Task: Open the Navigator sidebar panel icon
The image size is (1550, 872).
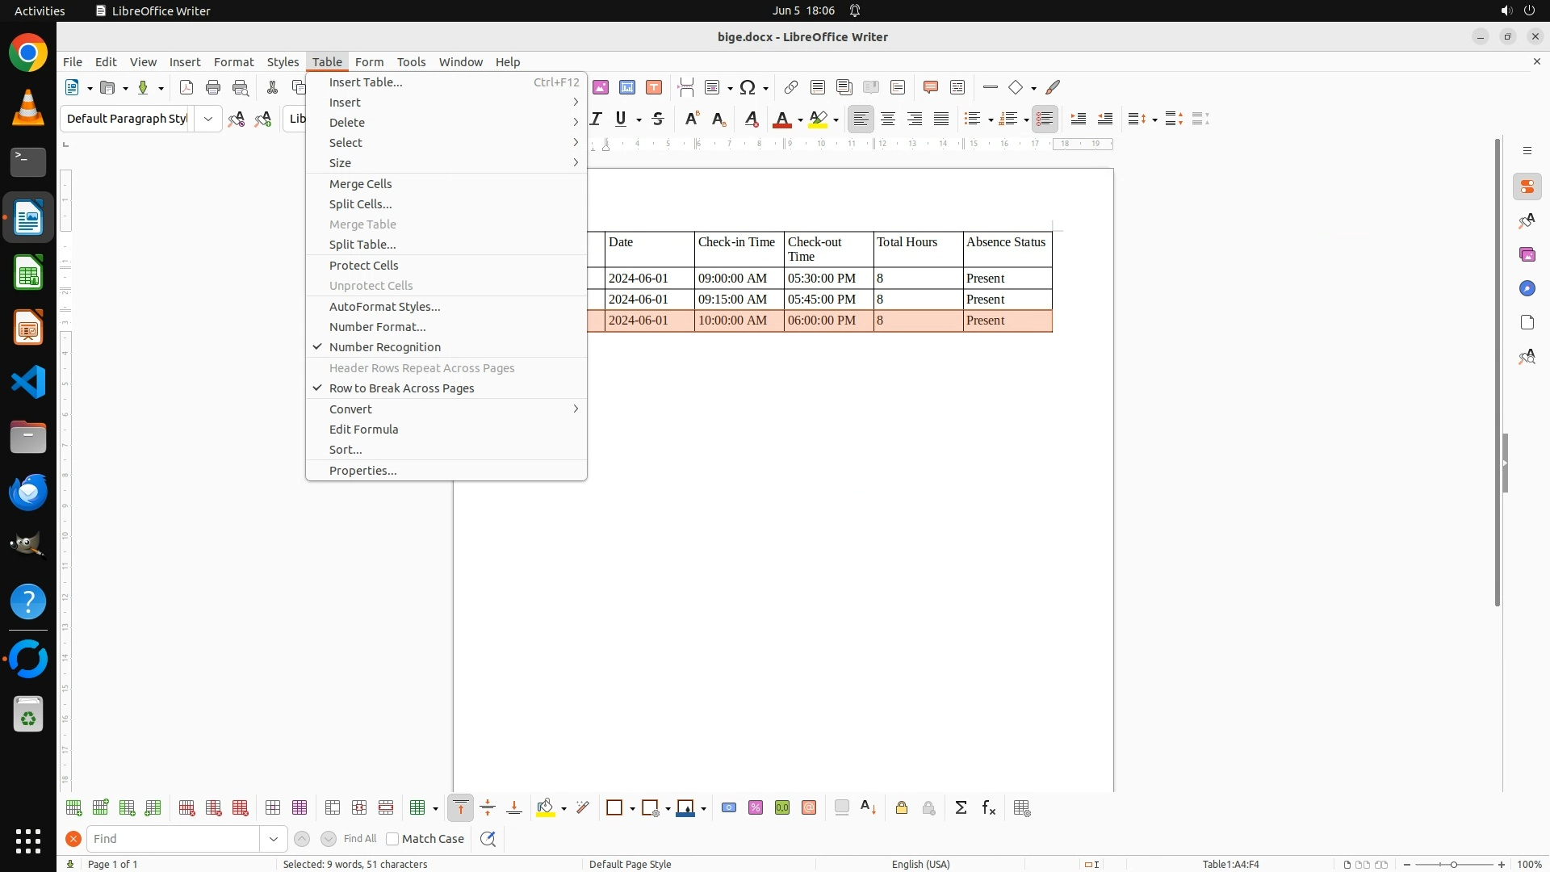Action: pyautogui.click(x=1527, y=288)
